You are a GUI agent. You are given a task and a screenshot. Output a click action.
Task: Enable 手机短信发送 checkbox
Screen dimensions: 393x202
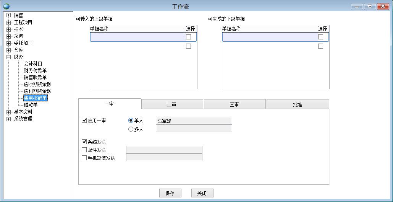[x=84, y=158]
